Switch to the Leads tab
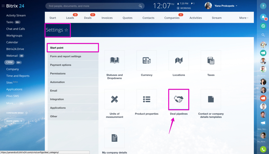Viewport: 269px width, 154px height. [x=70, y=18]
